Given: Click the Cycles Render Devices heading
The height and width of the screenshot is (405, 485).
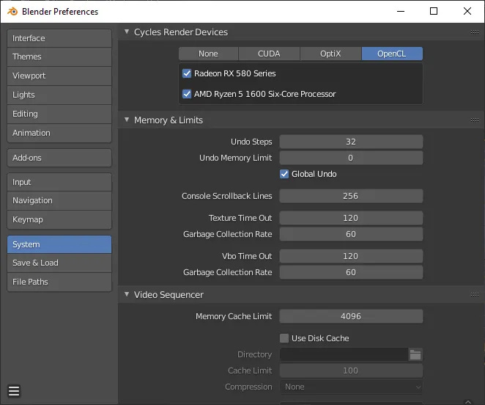Looking at the screenshot, I should click(x=181, y=32).
